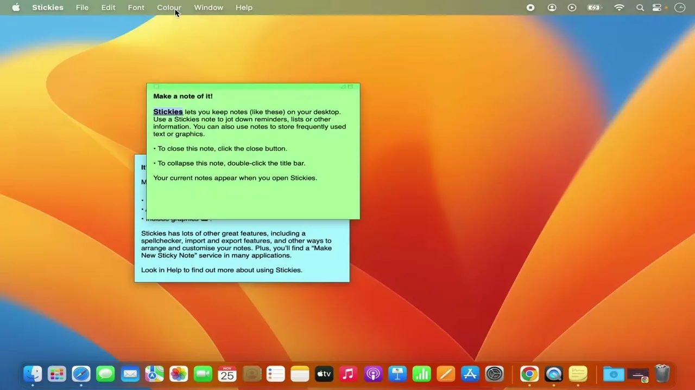695x390 pixels.
Task: Open the Downloads folder in the Dock
Action: 614,374
